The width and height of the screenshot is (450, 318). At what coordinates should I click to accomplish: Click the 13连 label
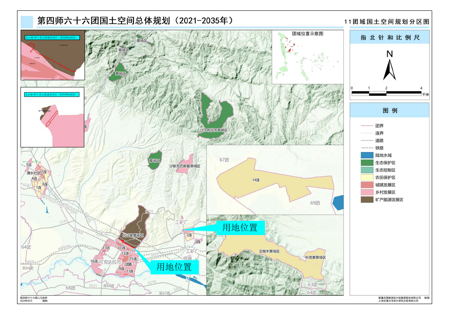pyautogui.click(x=106, y=248)
